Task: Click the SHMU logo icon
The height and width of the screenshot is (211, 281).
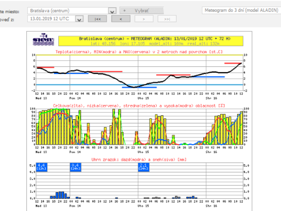Action: pos(43,39)
